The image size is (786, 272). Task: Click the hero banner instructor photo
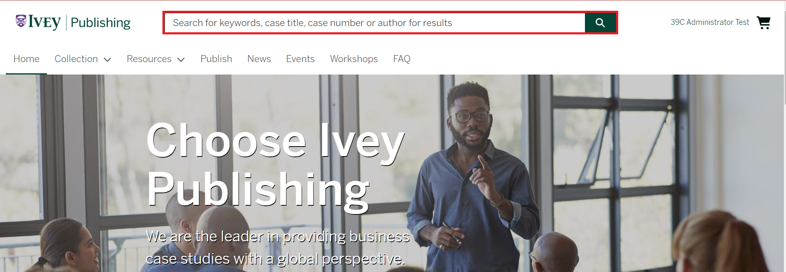click(474, 174)
